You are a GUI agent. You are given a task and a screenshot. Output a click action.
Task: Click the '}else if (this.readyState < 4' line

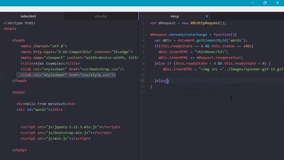coord(213,64)
